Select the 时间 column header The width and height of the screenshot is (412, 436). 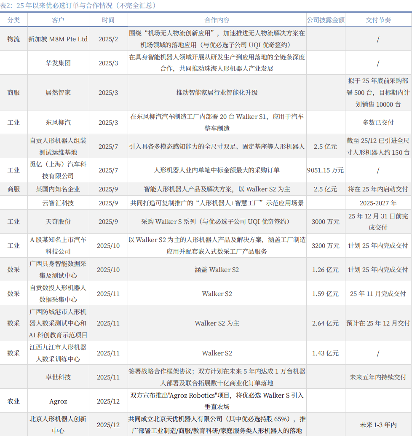point(108,20)
